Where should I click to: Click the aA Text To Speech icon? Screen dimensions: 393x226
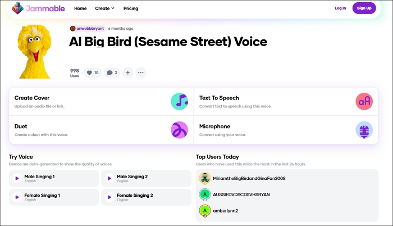(364, 101)
